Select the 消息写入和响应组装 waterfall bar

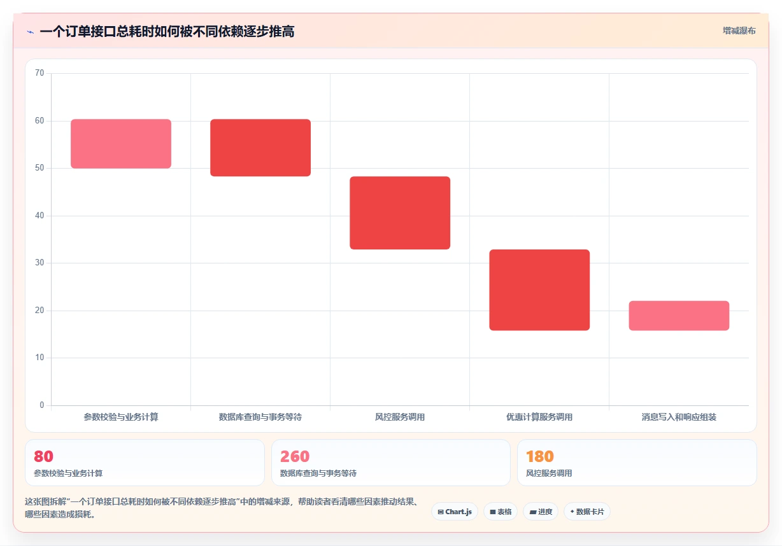pos(679,316)
